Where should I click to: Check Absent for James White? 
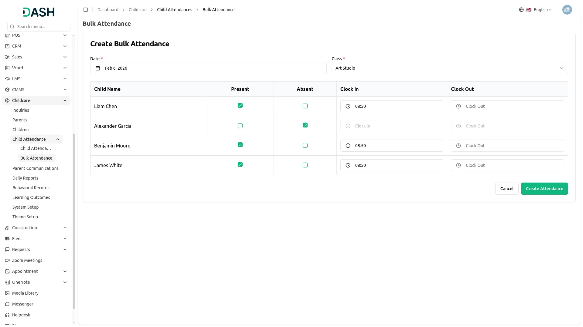tap(305, 165)
